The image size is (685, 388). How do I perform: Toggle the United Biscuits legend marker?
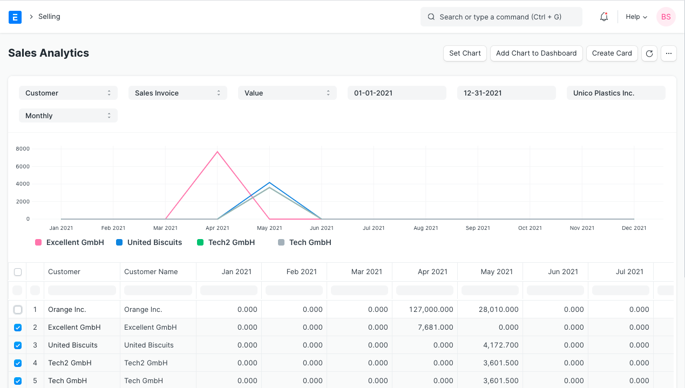[118, 242]
